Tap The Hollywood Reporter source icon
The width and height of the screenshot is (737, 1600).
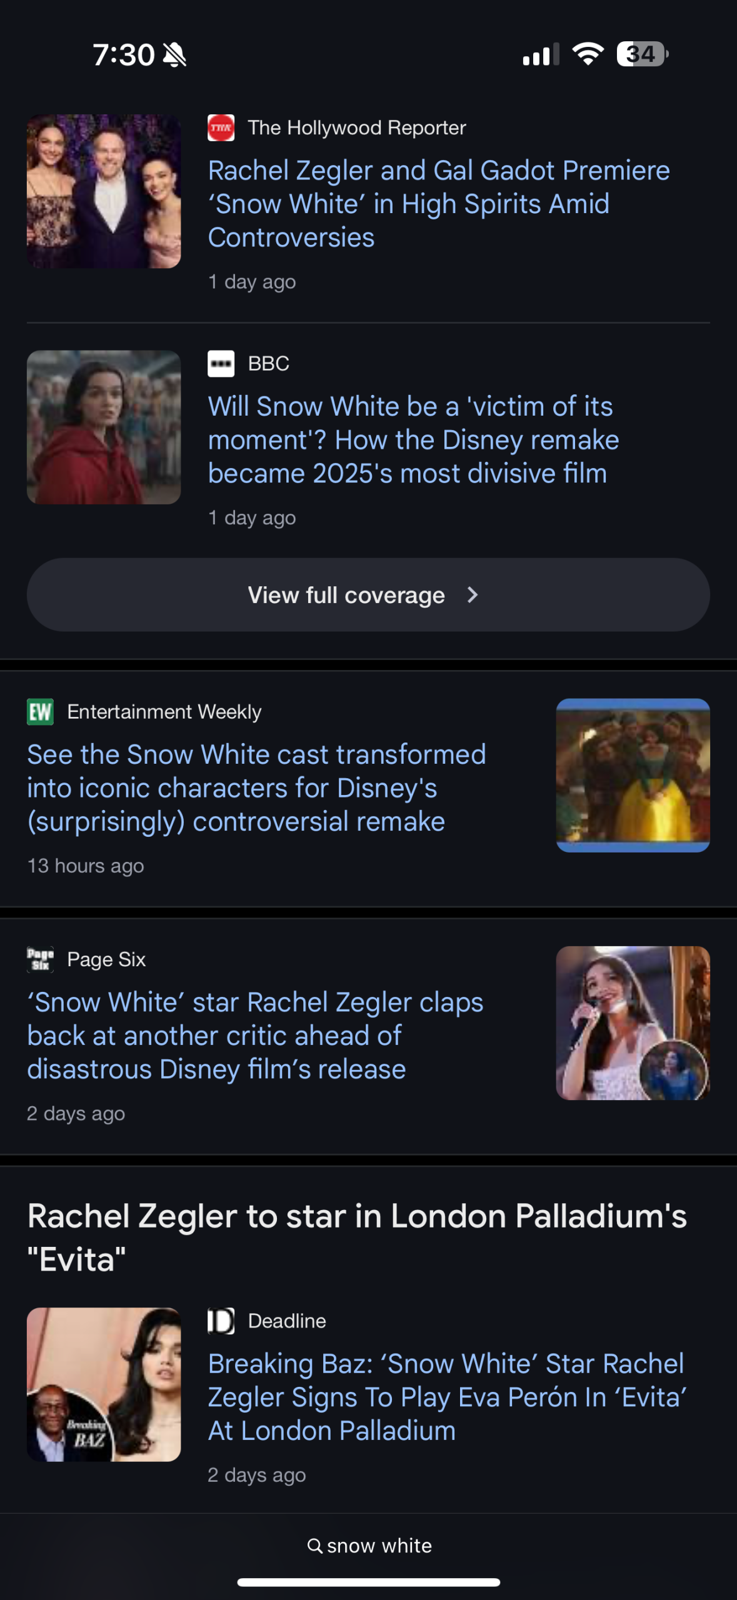(x=221, y=128)
